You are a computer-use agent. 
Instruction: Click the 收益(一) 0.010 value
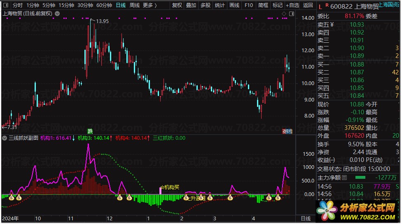pos(357,160)
